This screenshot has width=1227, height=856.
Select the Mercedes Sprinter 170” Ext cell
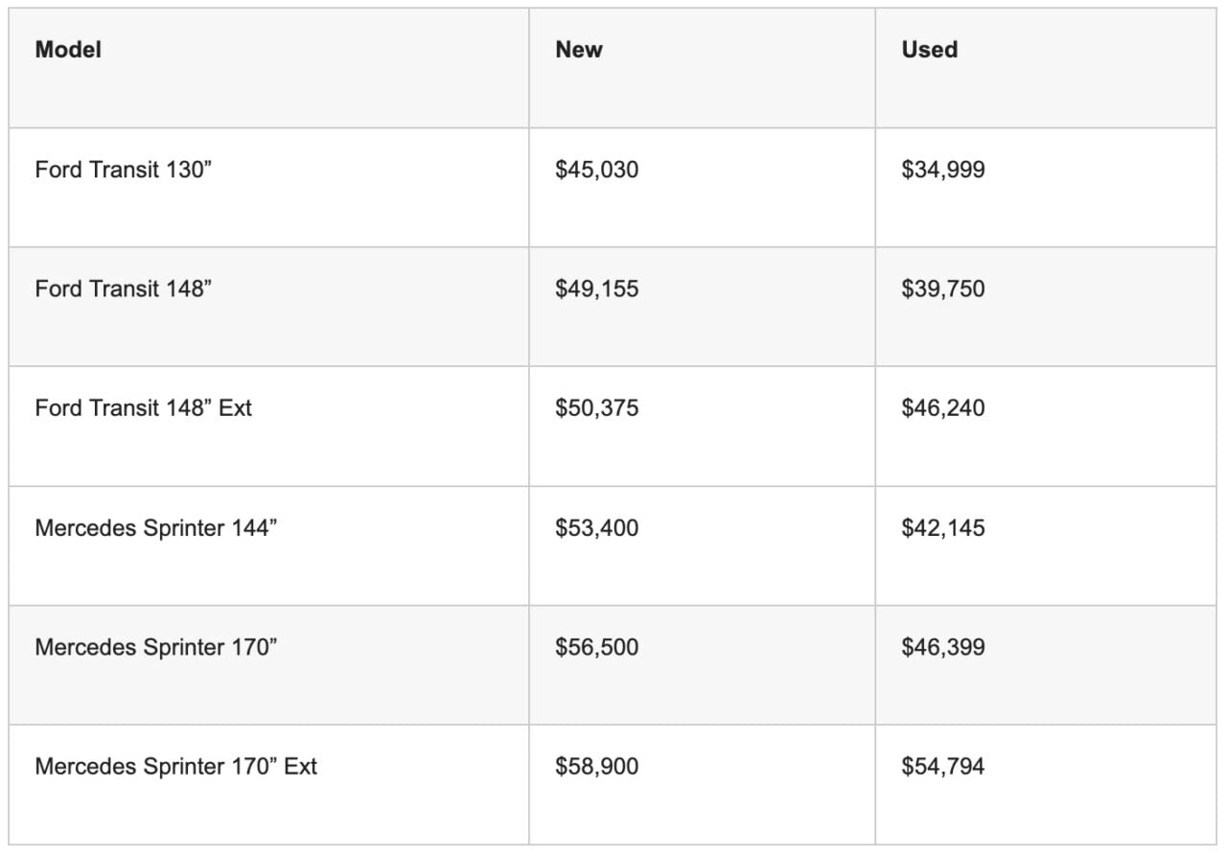175,767
